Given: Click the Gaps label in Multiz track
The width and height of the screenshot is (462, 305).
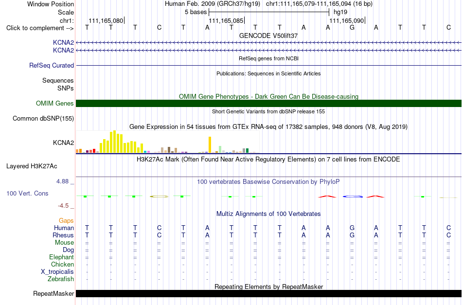Looking at the screenshot, I should pos(66,221).
